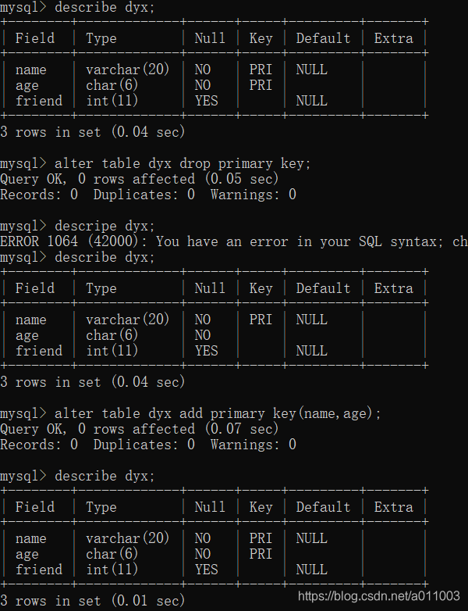Click the ERROR 1064 (42000) message
The width and height of the screenshot is (468, 611).
[234, 241]
